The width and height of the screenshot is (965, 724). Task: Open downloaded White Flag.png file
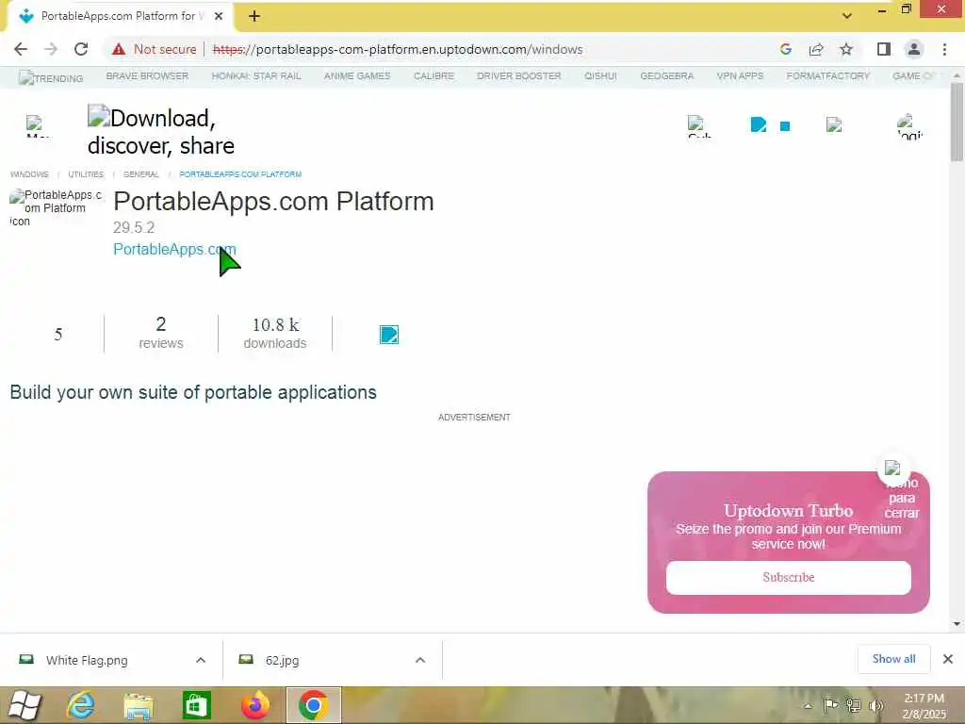pos(86,660)
